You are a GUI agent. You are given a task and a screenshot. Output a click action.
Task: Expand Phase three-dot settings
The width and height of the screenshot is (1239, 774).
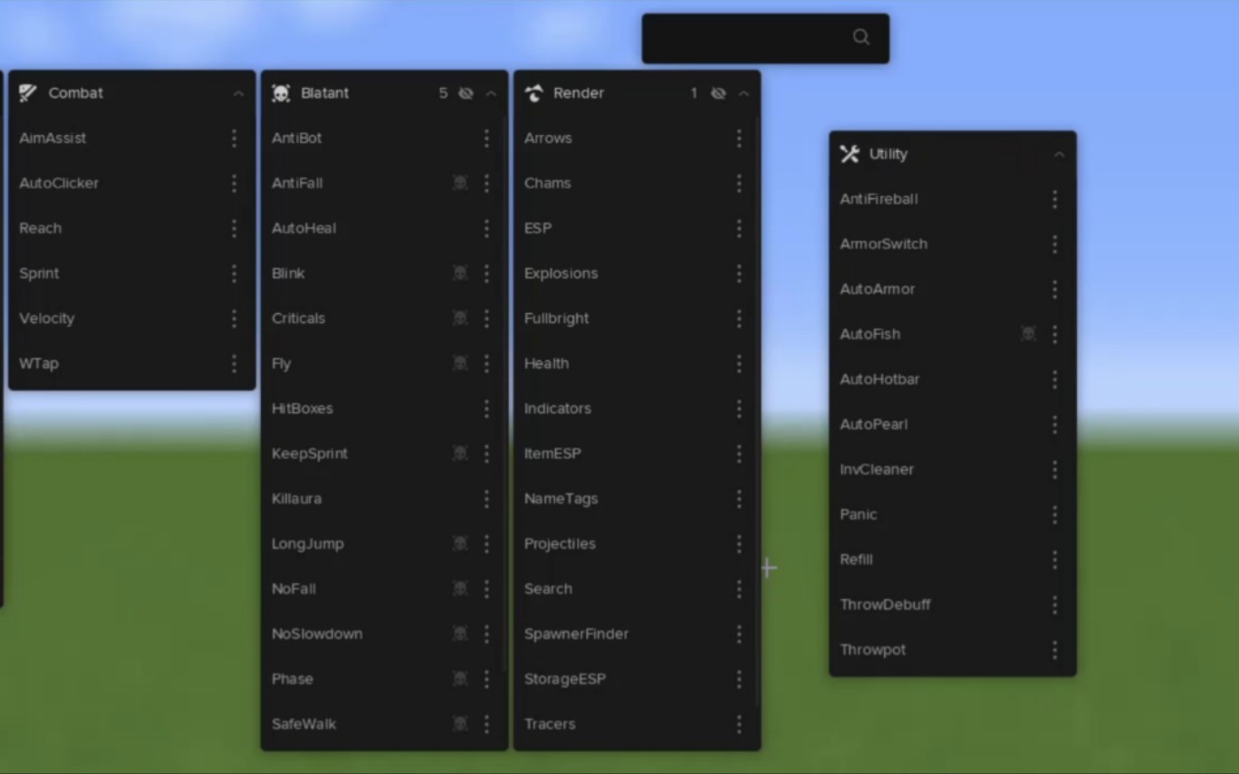point(486,678)
